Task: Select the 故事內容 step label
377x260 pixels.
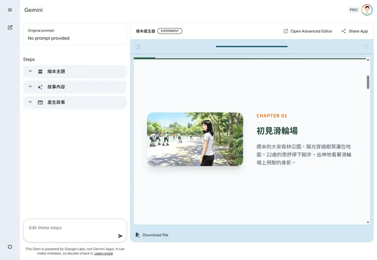Action: pyautogui.click(x=56, y=86)
